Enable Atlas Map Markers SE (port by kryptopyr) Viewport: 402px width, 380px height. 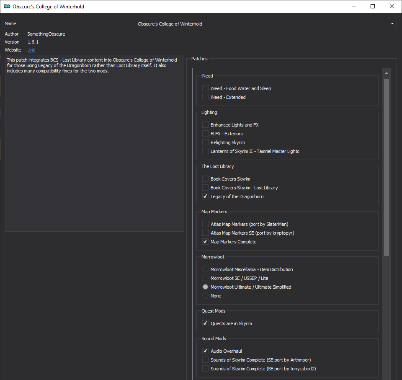coord(205,233)
